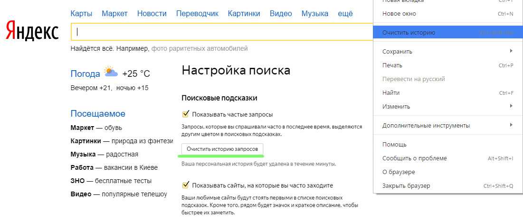Select Закрыть браузер menu item
The width and height of the screenshot is (523, 221).
(x=448, y=186)
